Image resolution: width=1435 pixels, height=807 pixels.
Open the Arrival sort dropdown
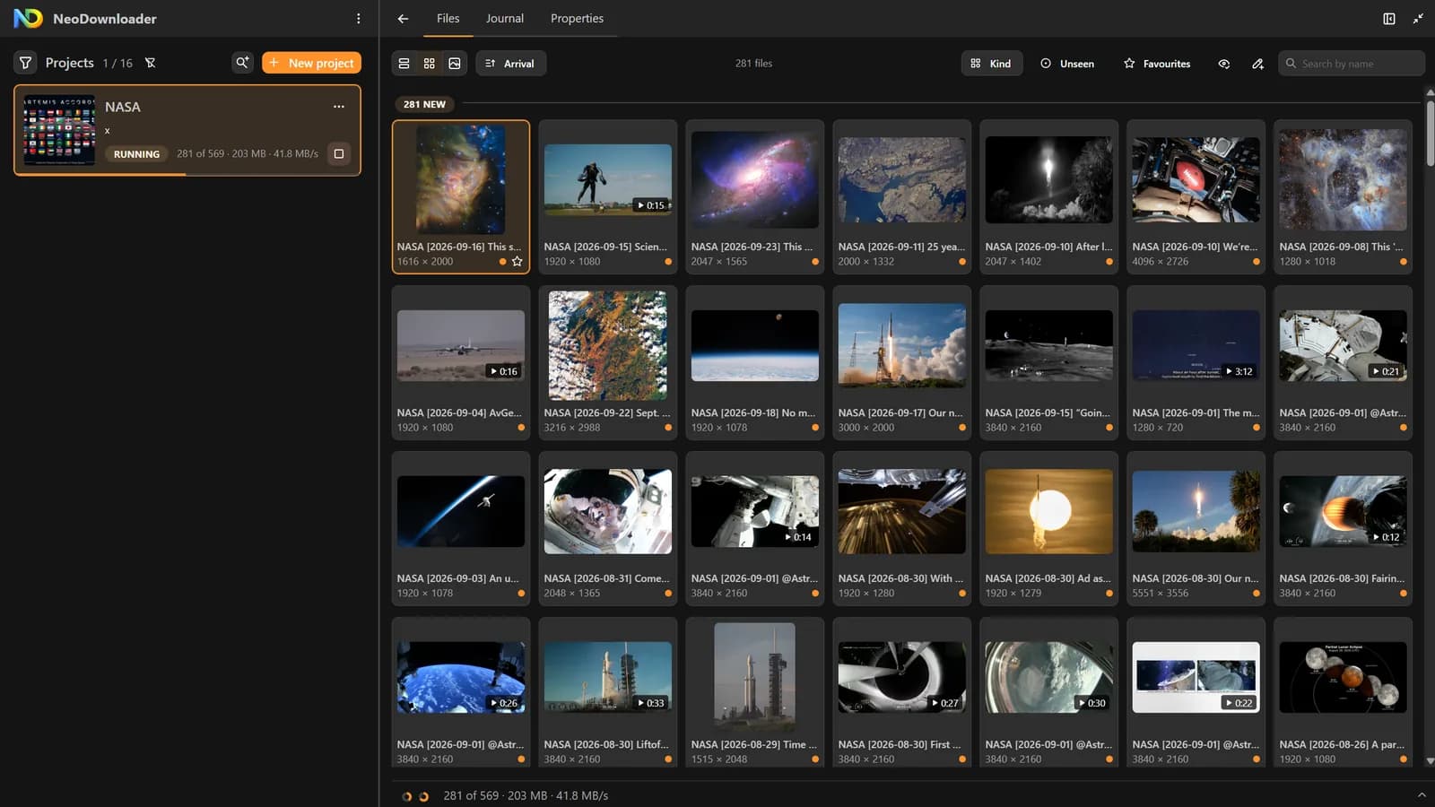click(510, 64)
